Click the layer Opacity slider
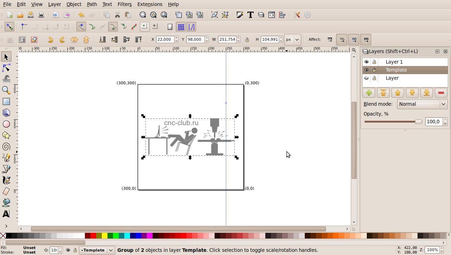The width and height of the screenshot is (451, 255). pos(393,122)
